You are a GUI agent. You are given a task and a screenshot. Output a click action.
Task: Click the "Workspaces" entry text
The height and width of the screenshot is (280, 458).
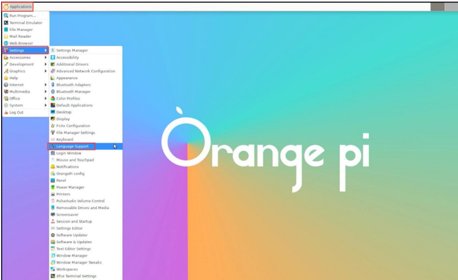[x=67, y=269]
